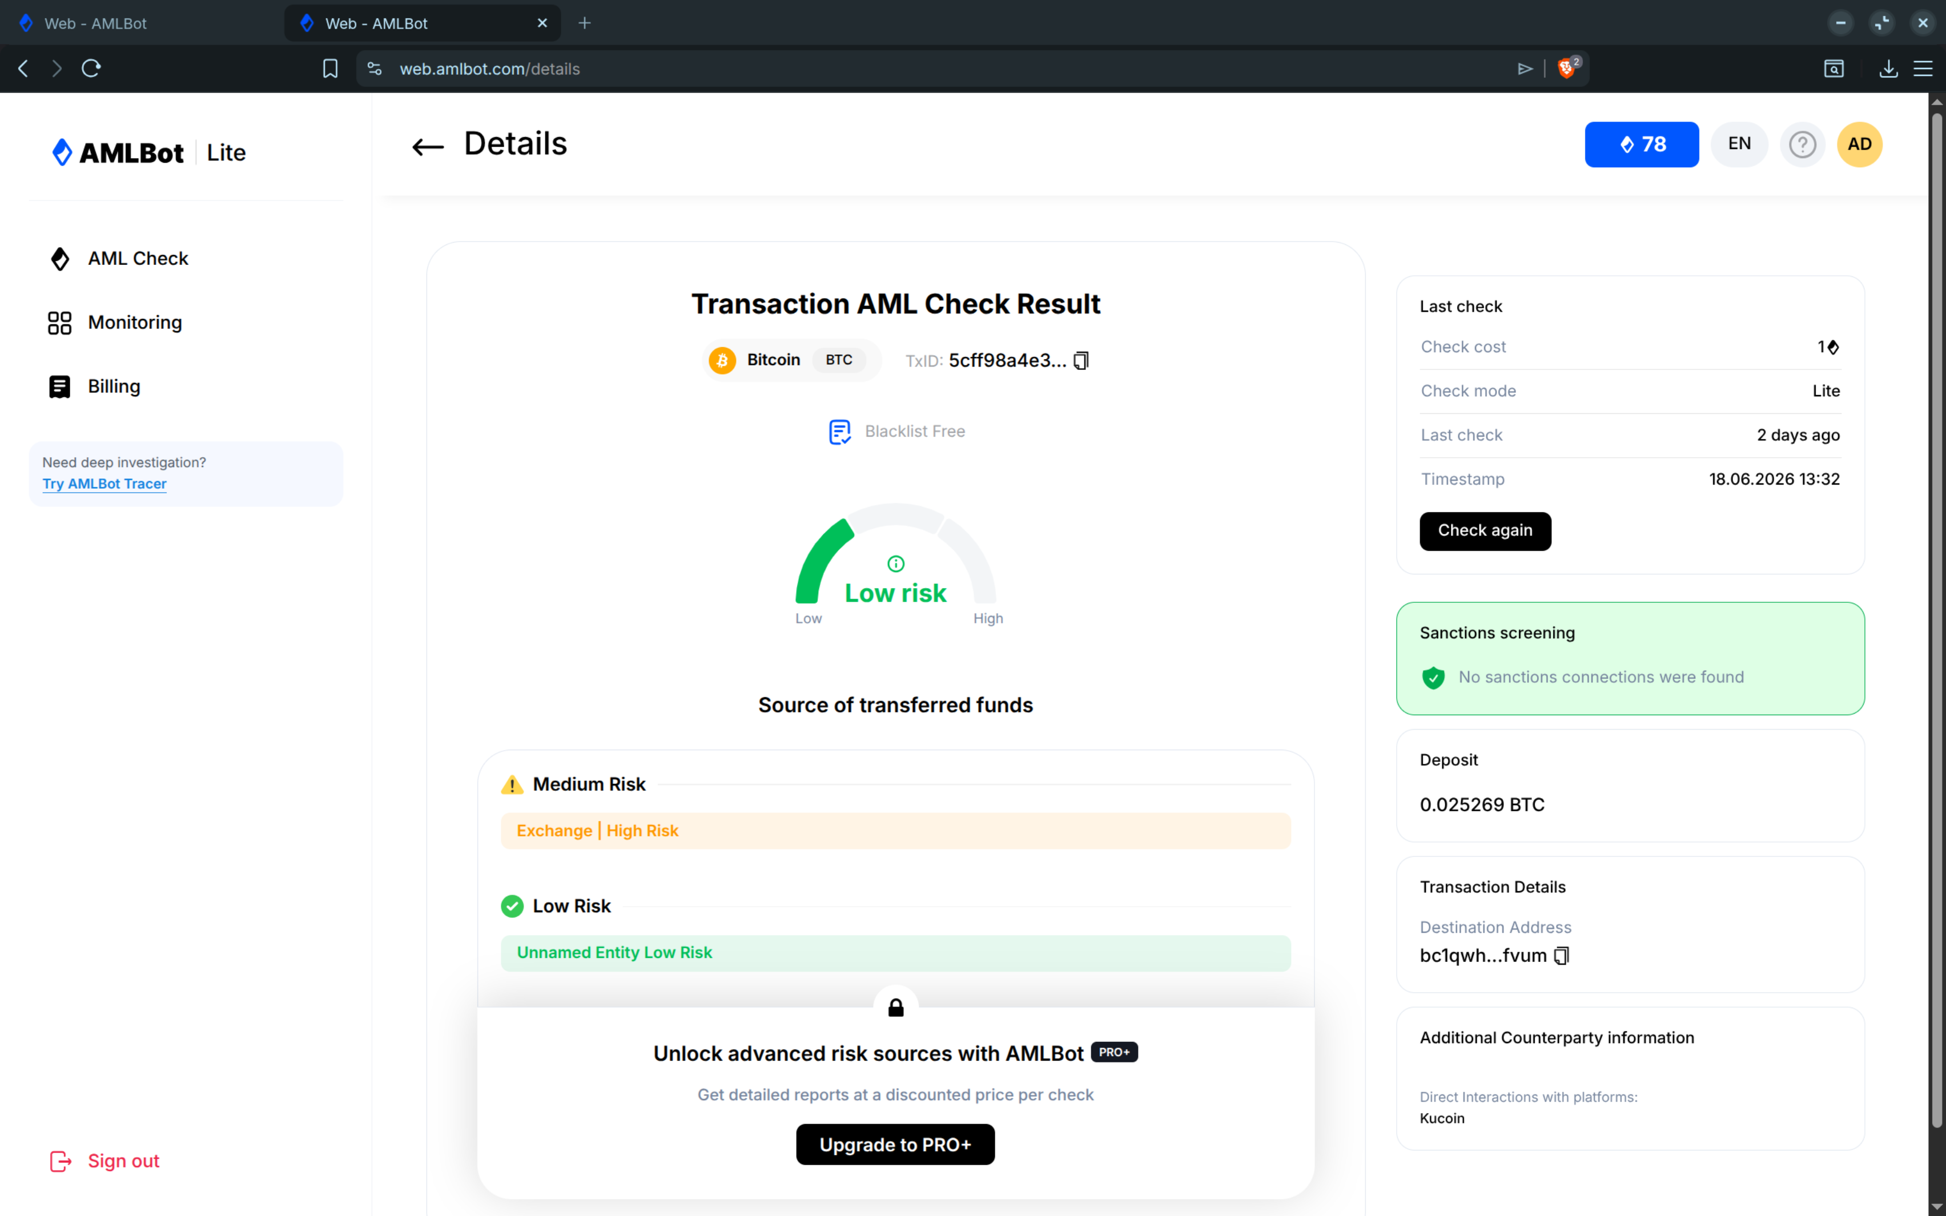Click the 'Lite' check mode value
The height and width of the screenshot is (1216, 1946).
1826,391
